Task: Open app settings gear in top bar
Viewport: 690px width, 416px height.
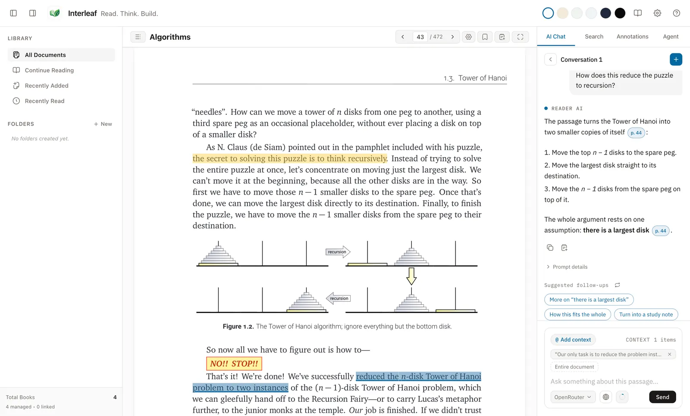Action: click(x=657, y=13)
